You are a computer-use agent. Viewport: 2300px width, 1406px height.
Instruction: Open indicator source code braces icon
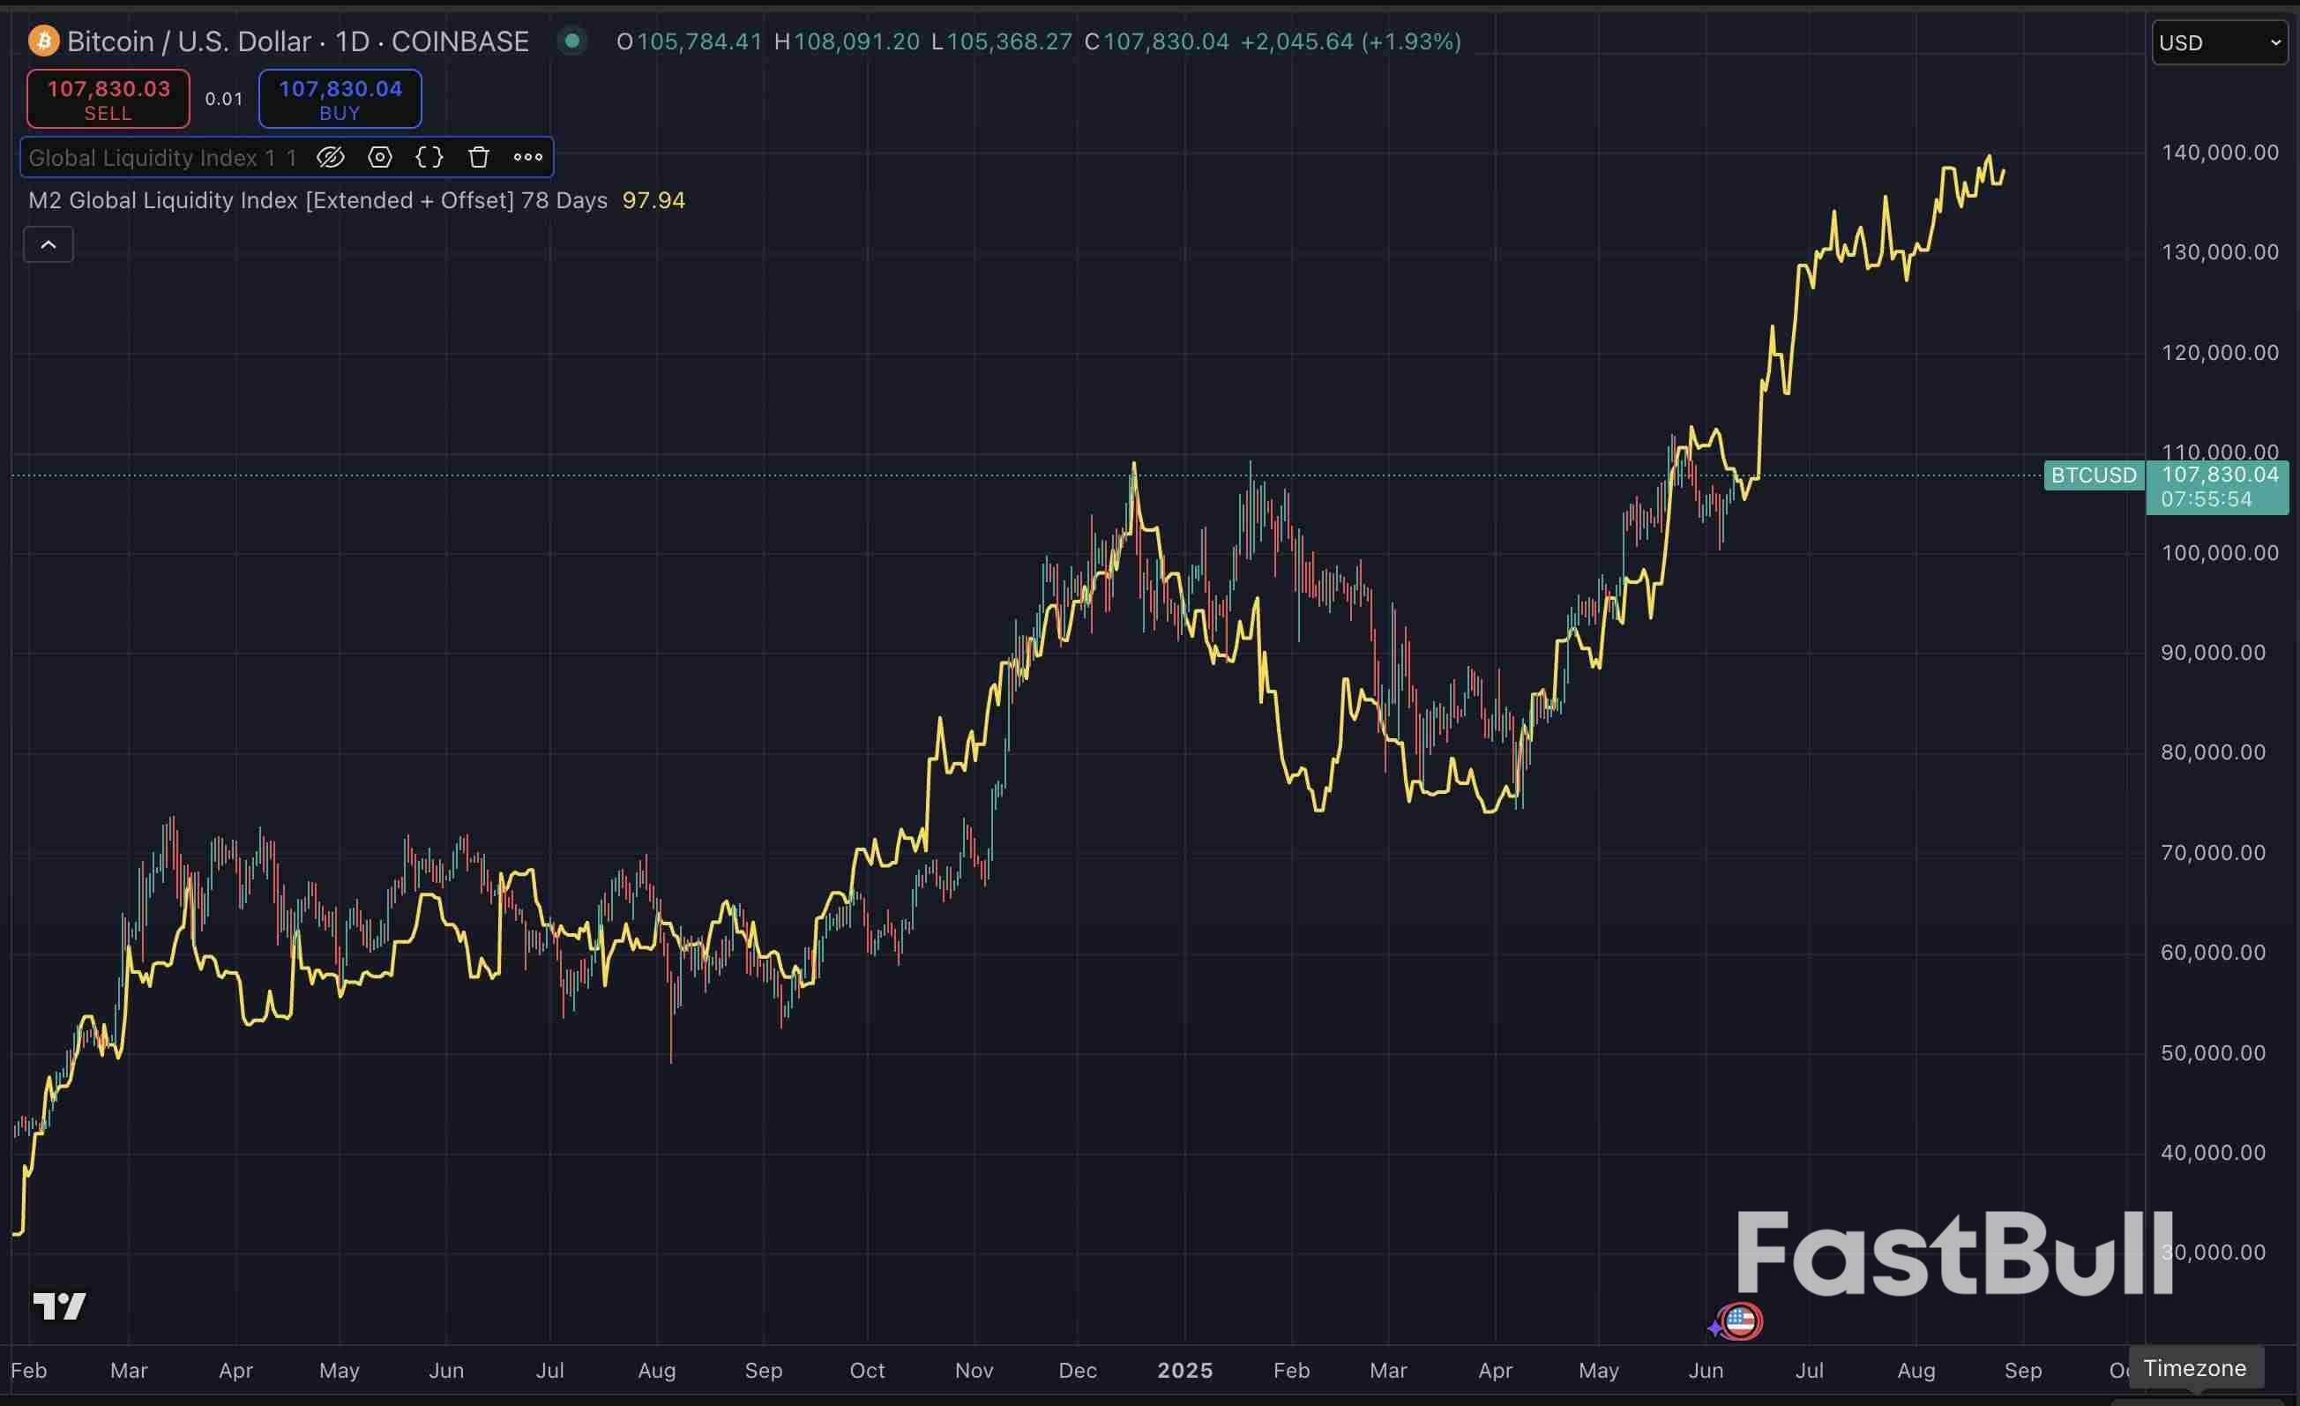coord(429,157)
